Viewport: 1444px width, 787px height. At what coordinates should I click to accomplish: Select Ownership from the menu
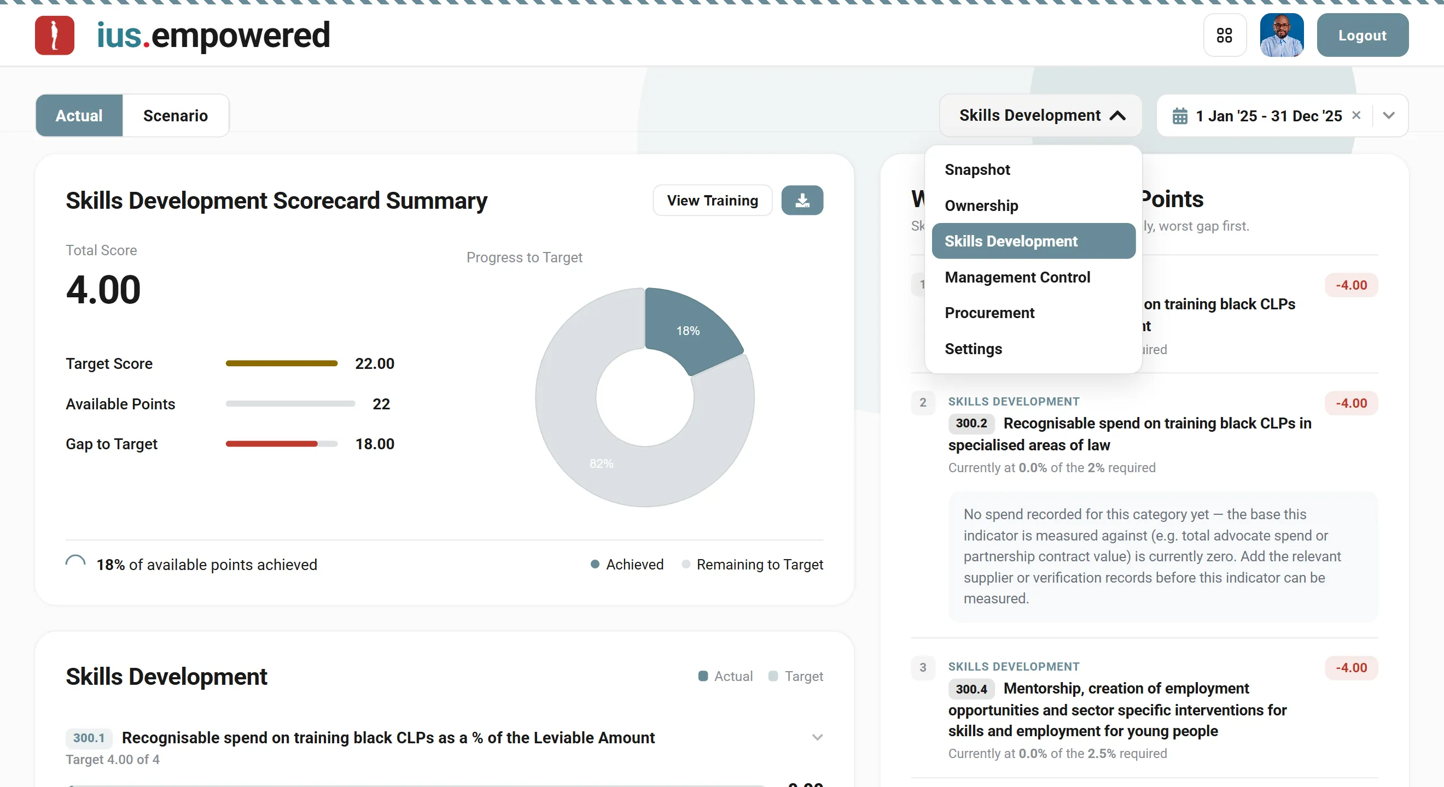1033,205
